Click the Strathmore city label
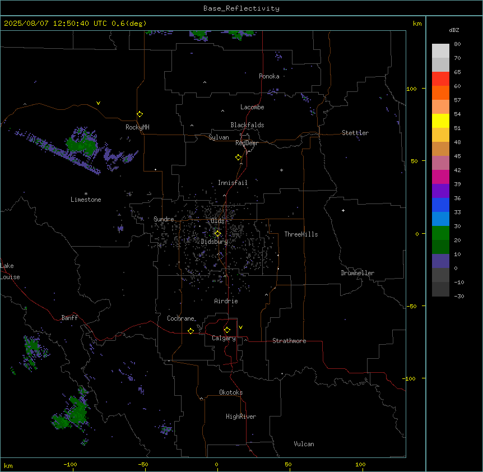The image size is (483, 472). click(289, 341)
